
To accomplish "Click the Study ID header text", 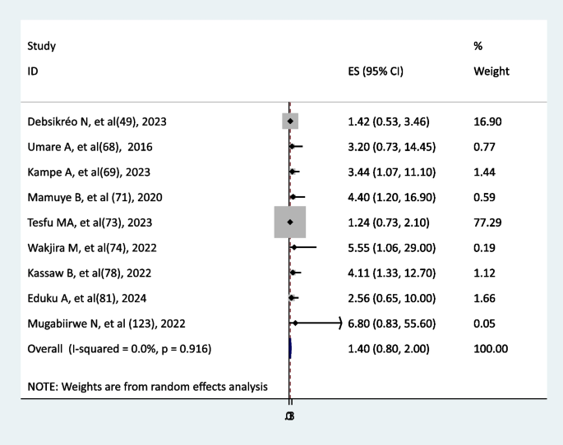I will click(x=42, y=58).
